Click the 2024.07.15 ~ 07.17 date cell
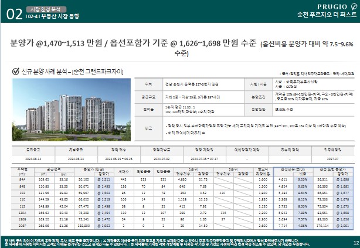The image size is (360, 248). [x=205, y=159]
